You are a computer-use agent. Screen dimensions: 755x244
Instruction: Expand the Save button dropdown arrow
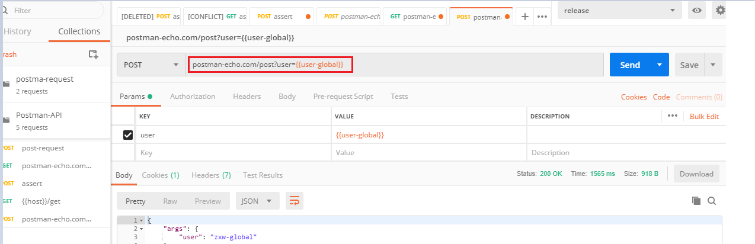pos(713,65)
